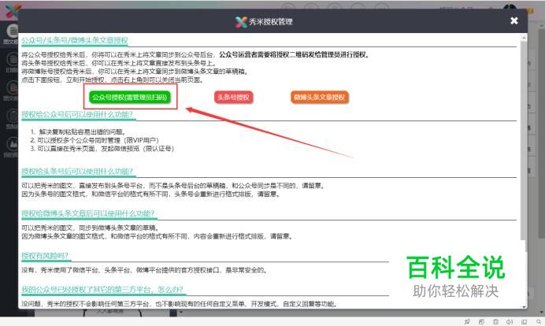Click 公众号授权(需管理员扫码) green button
Image resolution: width=545 pixels, height=326 pixels.
coord(130,97)
